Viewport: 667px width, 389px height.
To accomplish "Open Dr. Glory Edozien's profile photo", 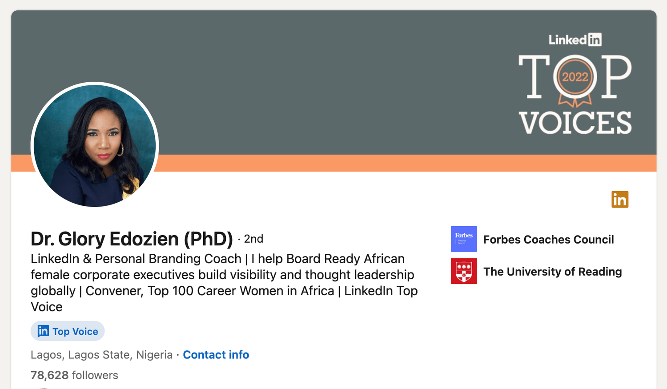I will (95, 145).
